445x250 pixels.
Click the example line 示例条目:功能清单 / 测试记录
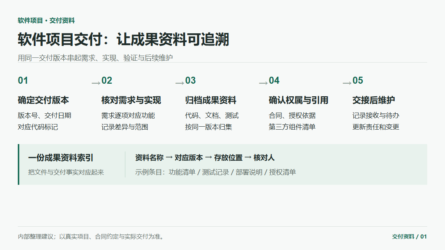pos(215,172)
